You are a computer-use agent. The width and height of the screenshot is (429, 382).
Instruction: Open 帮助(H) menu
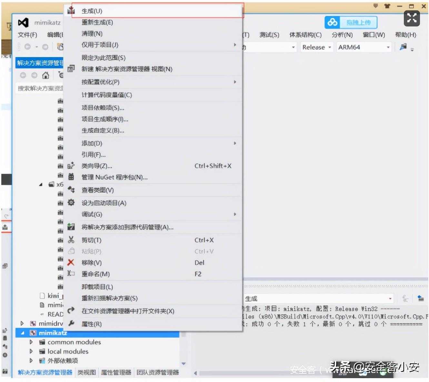pyautogui.click(x=405, y=35)
